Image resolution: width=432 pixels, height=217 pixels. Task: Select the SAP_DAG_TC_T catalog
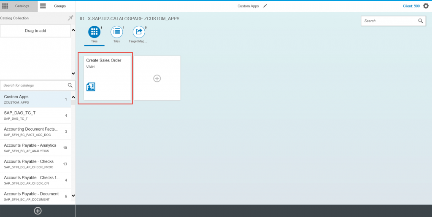point(35,115)
